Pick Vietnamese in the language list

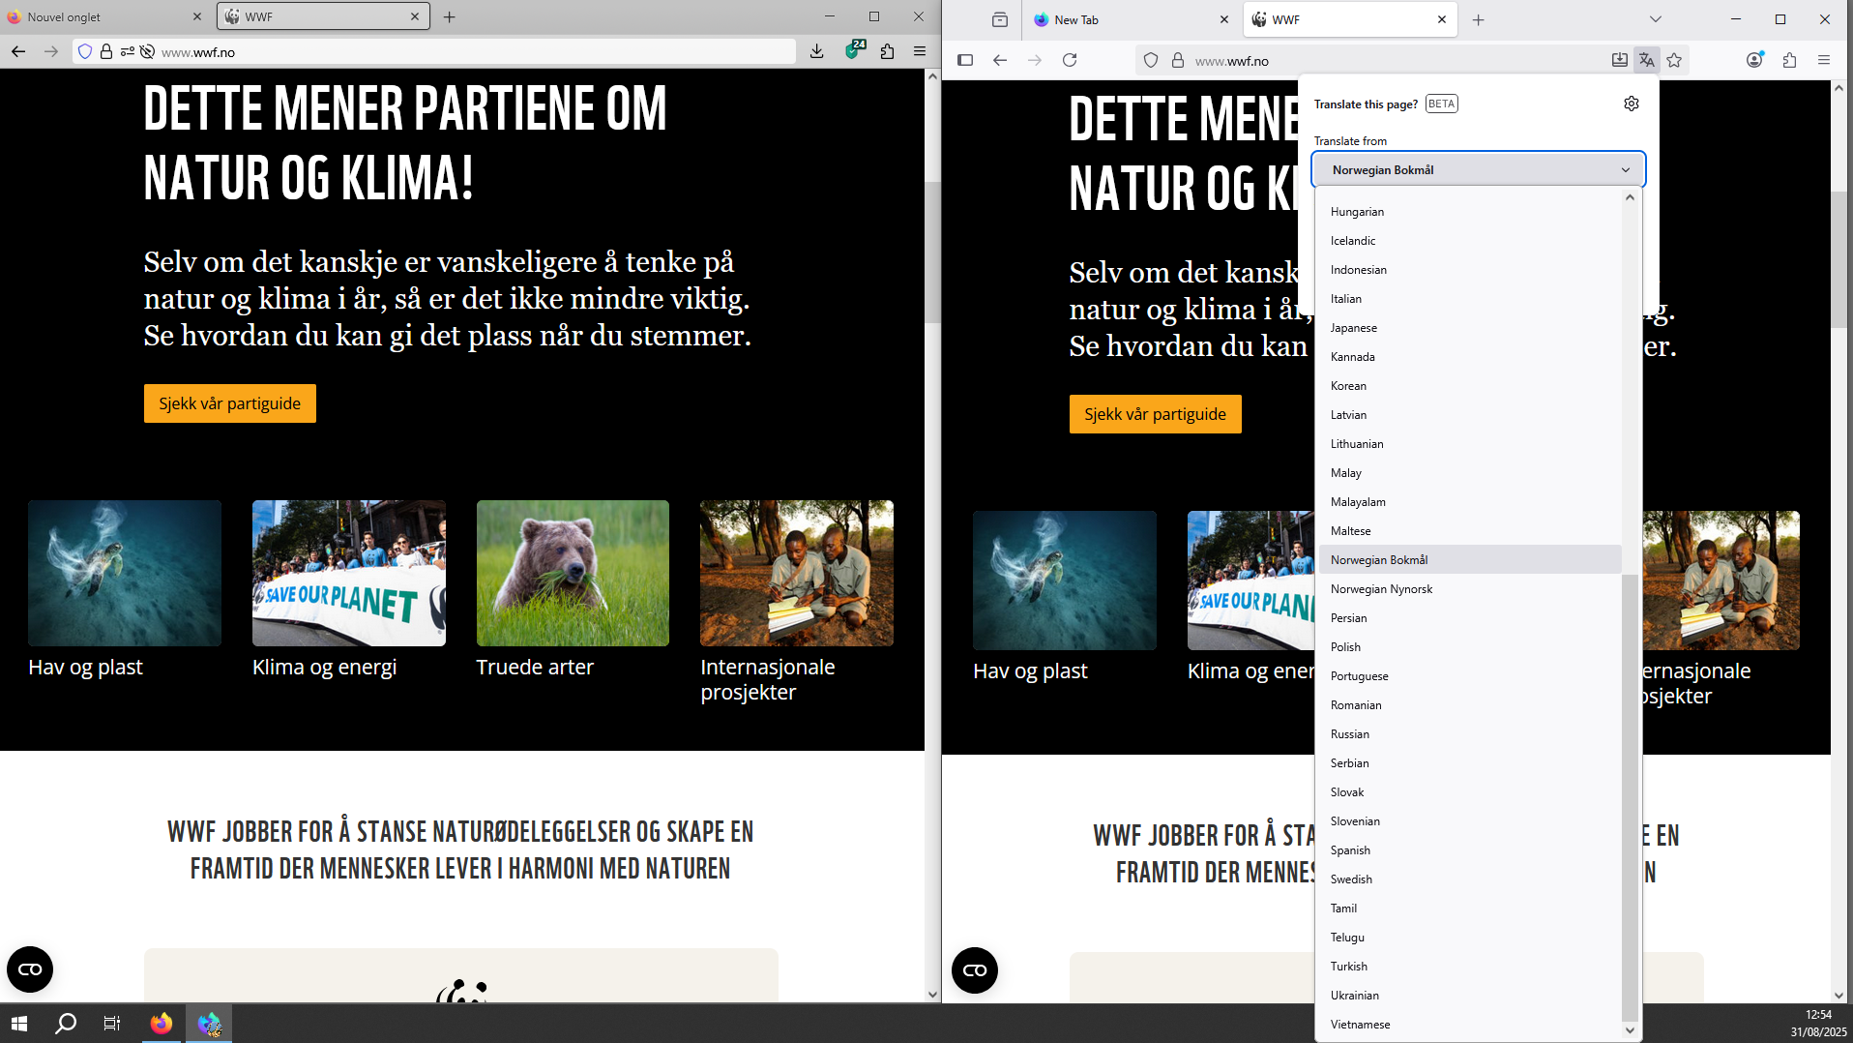[x=1469, y=1025]
